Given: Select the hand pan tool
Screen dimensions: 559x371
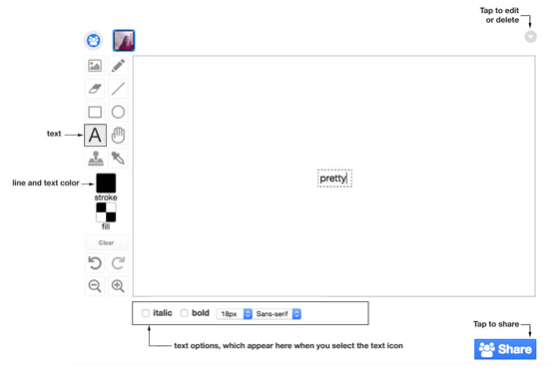Looking at the screenshot, I should click(118, 135).
